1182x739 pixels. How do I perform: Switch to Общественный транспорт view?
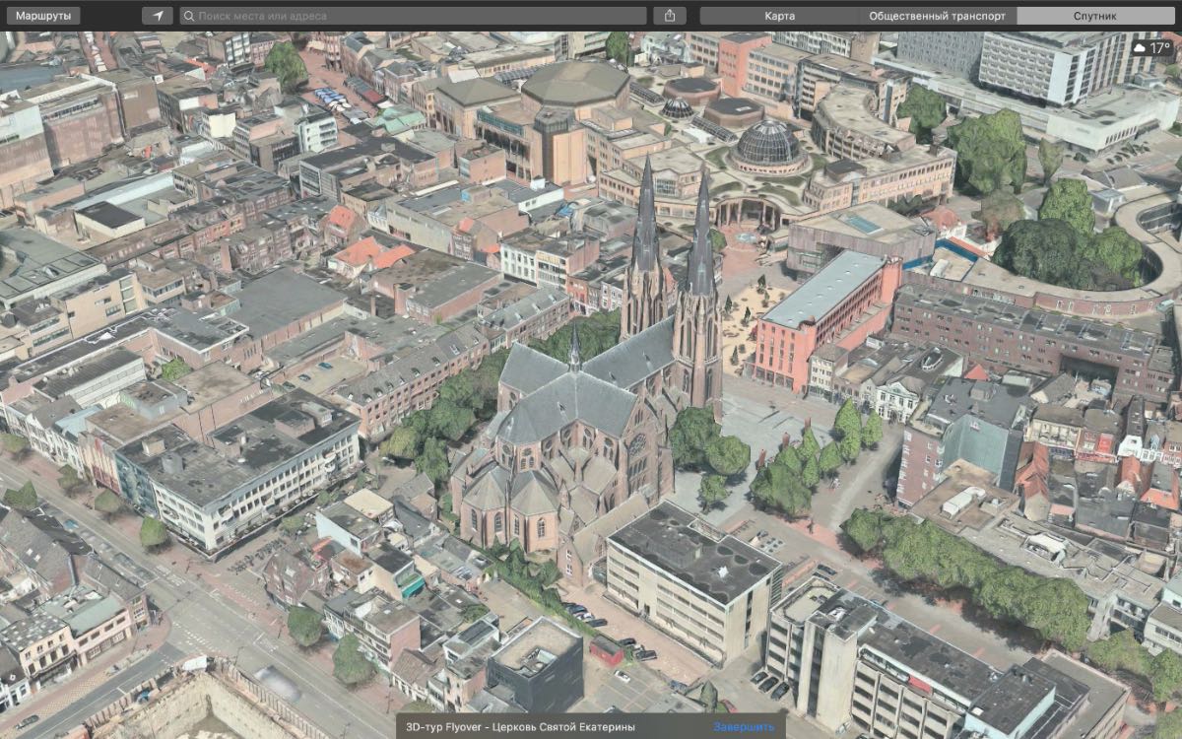click(938, 16)
